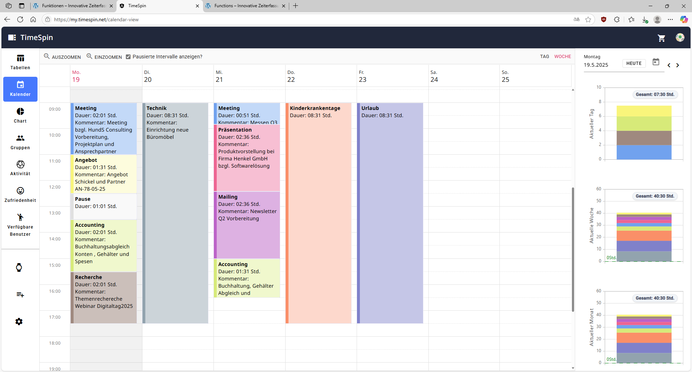Open the Chart view in sidebar
692x372 pixels.
(x=20, y=115)
